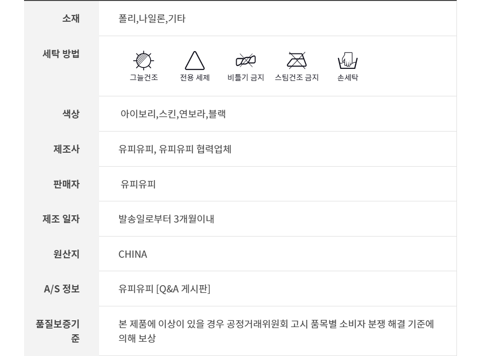This screenshot has width=481, height=356.
Task: Click the 세탁 방법 row header
Action: [61, 54]
